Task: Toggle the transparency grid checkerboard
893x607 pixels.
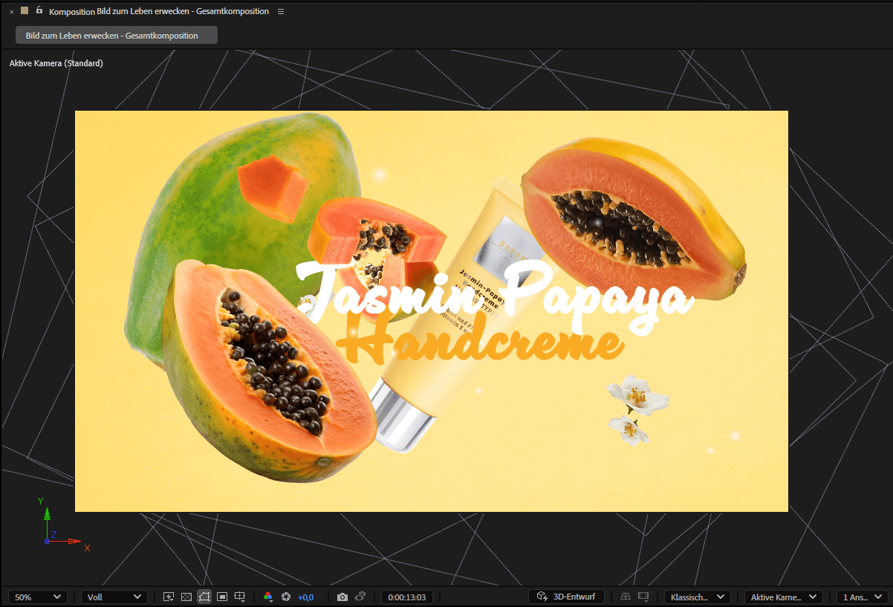Action: 186,597
